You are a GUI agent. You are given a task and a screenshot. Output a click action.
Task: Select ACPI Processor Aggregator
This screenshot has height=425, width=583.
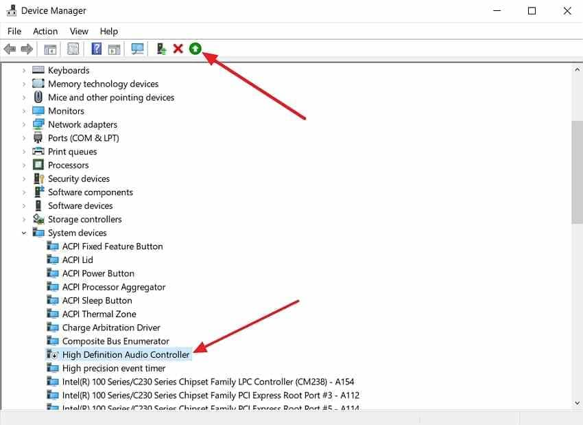click(113, 287)
